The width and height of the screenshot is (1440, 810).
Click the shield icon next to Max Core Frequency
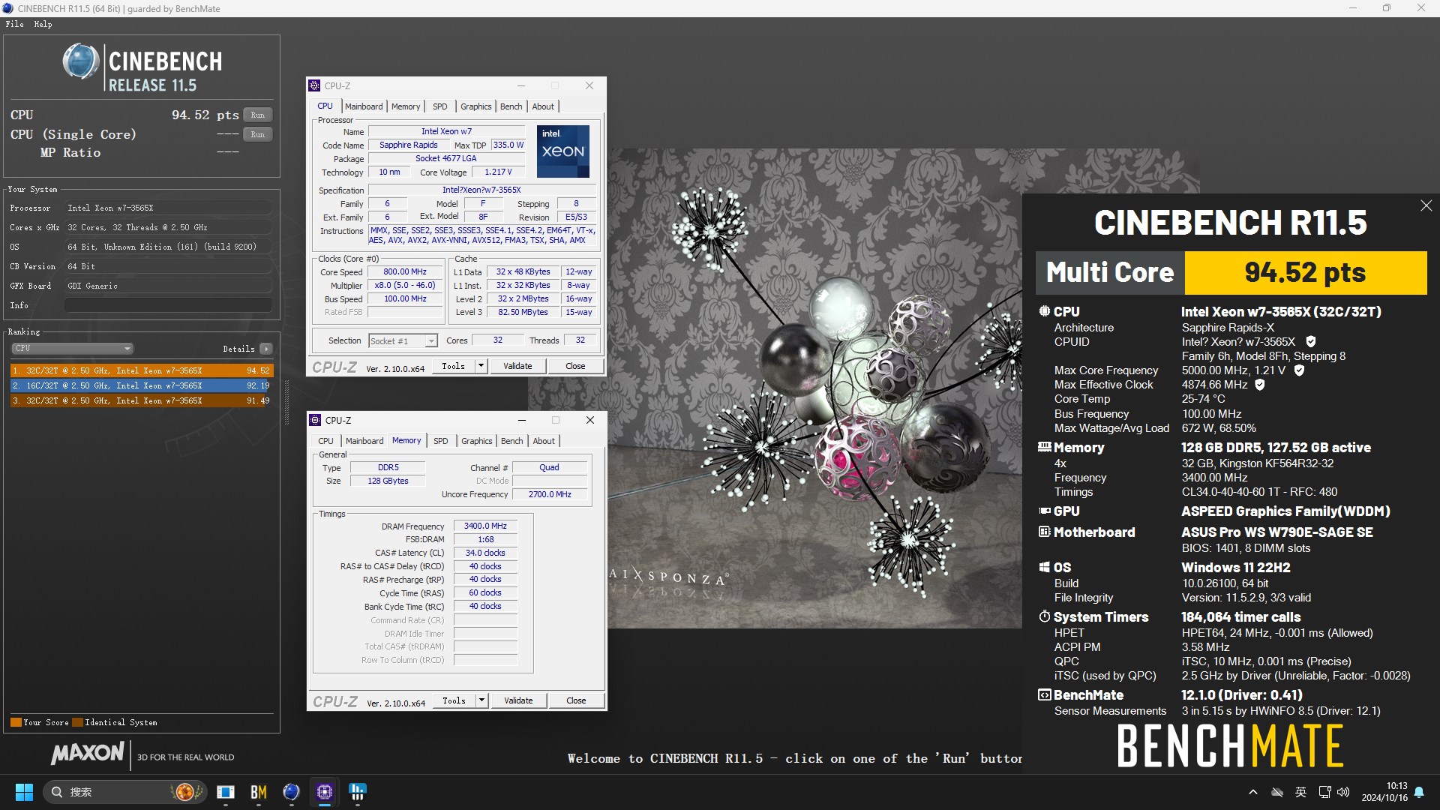1299,370
